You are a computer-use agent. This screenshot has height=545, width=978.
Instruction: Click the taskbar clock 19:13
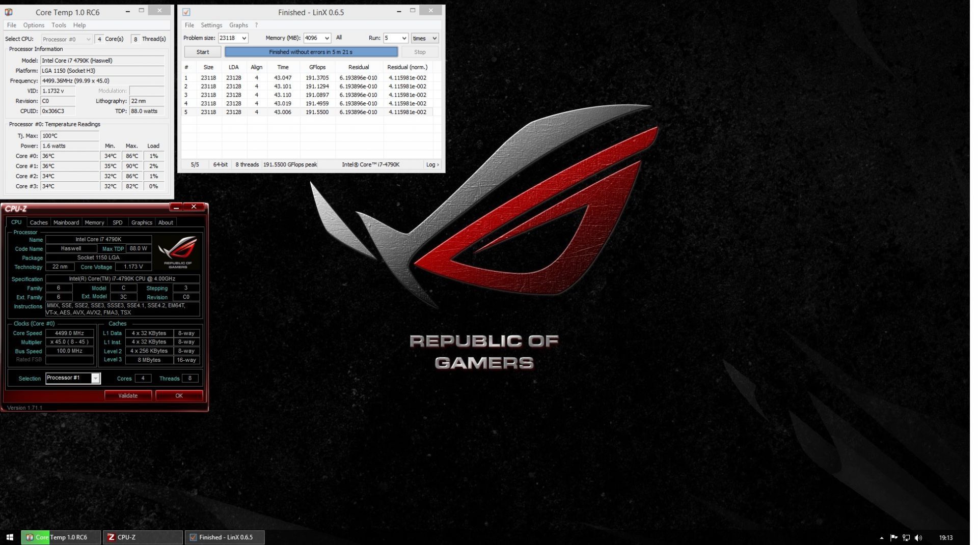tap(945, 538)
